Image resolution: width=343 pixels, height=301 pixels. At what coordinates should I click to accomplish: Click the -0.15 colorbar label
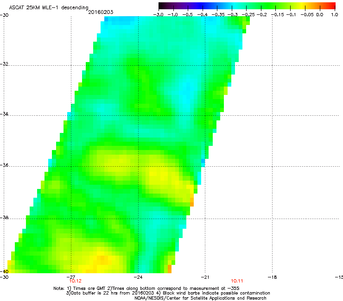[278, 15]
